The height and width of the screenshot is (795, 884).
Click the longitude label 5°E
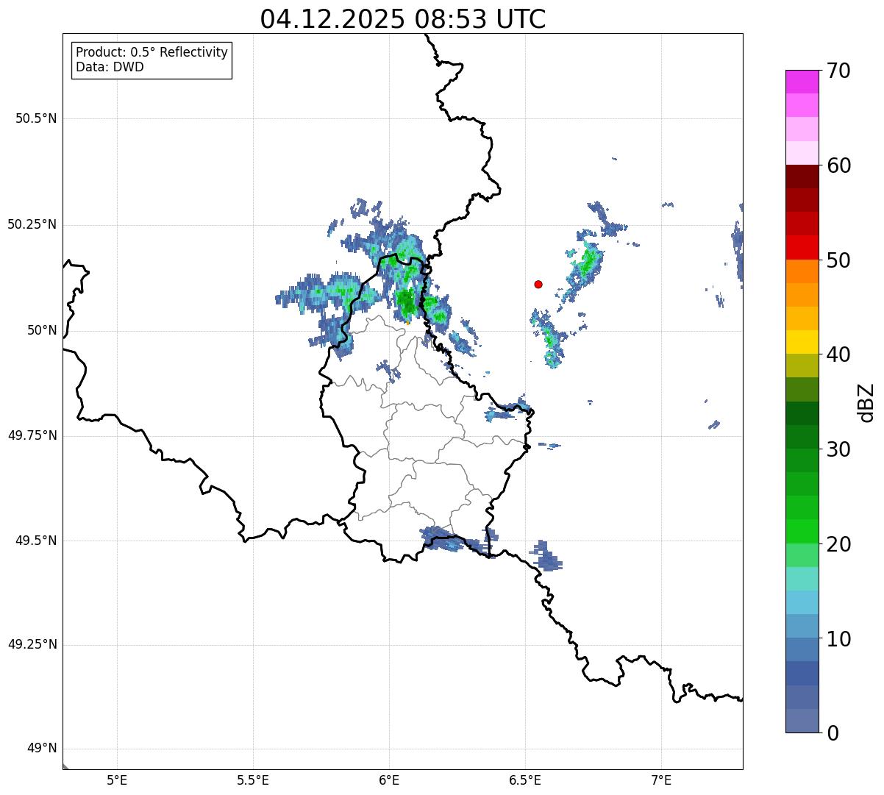(117, 780)
